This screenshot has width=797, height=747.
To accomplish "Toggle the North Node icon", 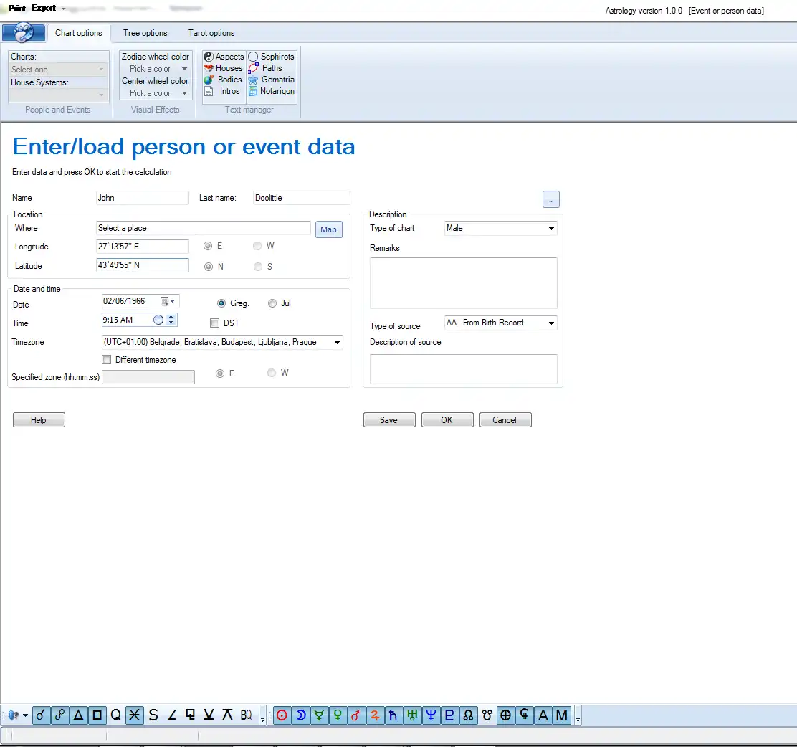I will (468, 715).
